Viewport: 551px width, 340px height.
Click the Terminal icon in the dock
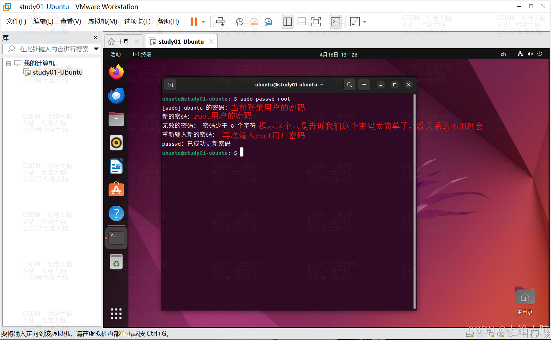tap(116, 238)
